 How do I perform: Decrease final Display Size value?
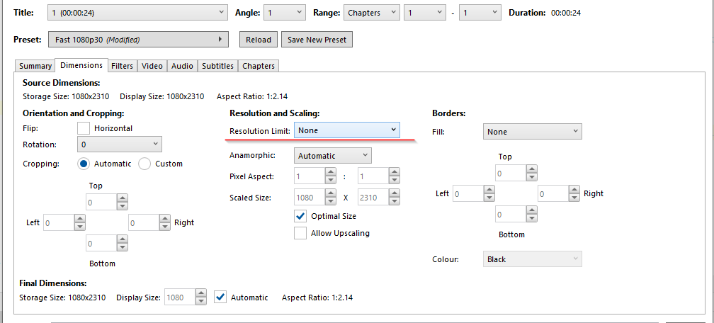(x=201, y=301)
